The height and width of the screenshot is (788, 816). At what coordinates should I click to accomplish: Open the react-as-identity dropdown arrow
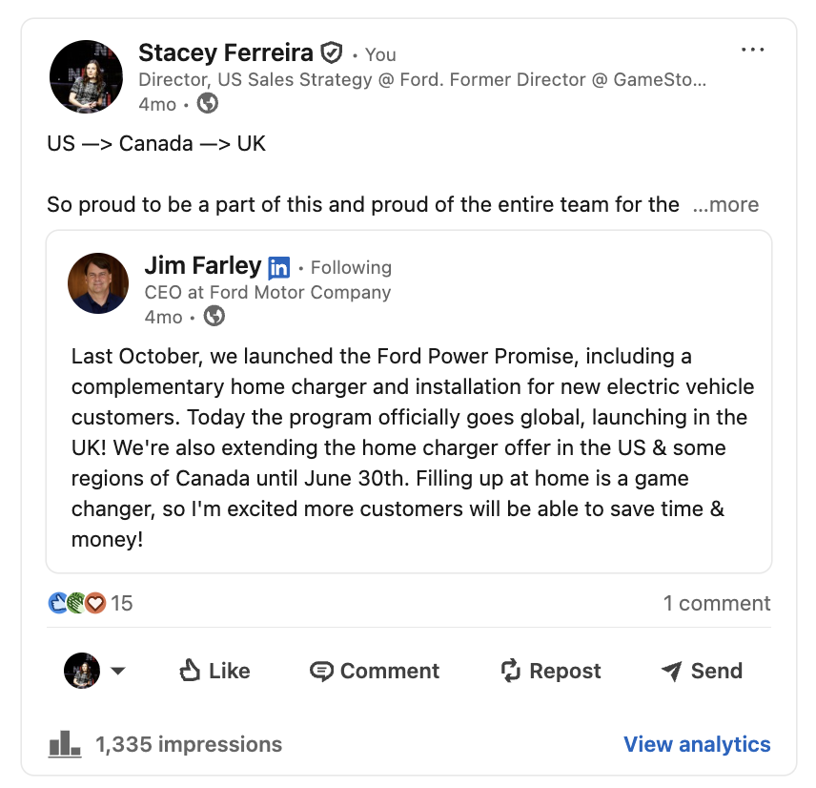coord(118,671)
